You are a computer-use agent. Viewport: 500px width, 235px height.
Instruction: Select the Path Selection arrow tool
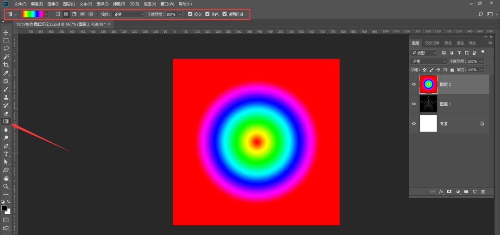click(6, 162)
